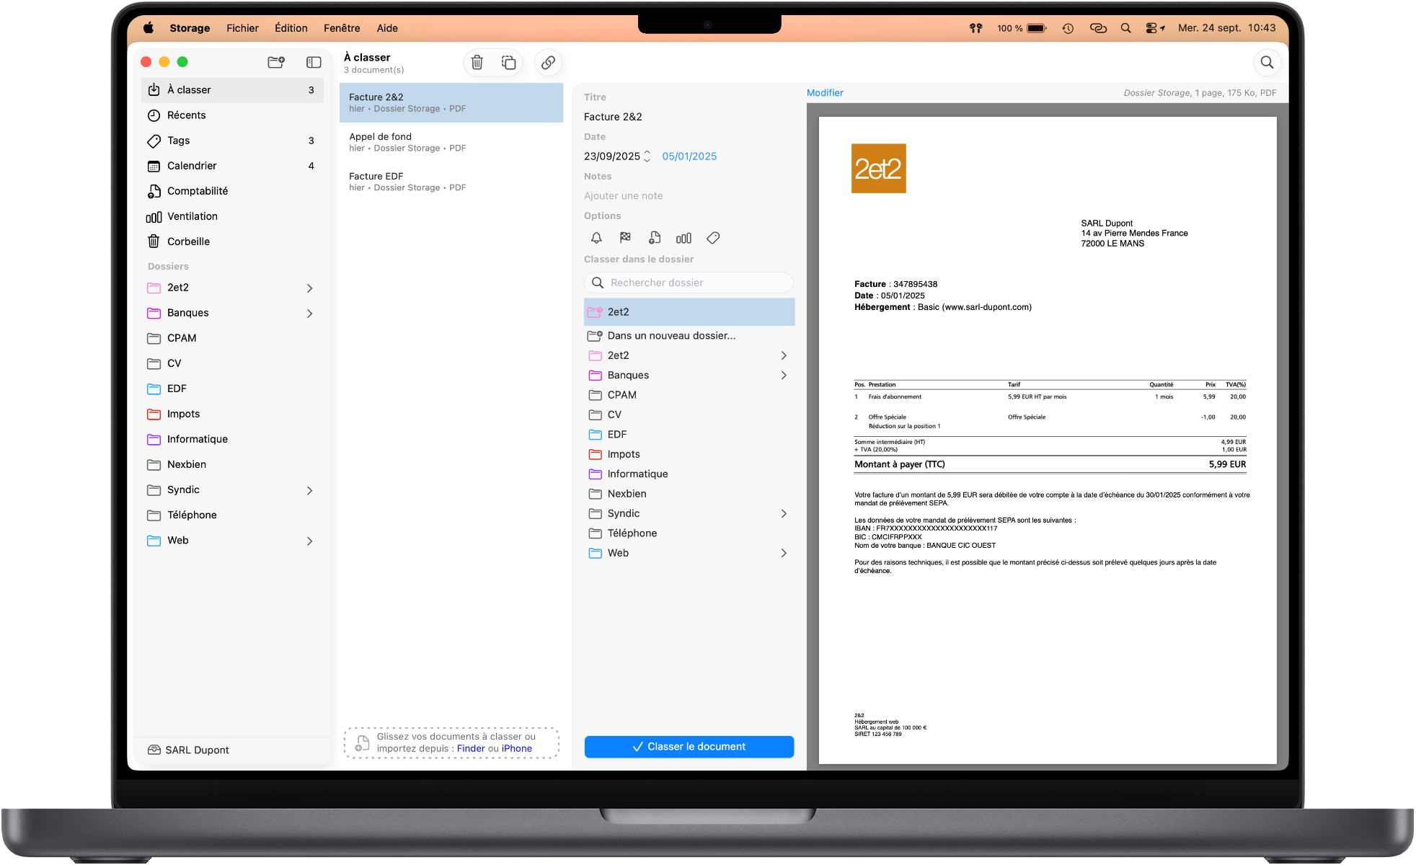Click the ventilation bars option icon
Image resolution: width=1416 pixels, height=865 pixels.
[x=683, y=238]
